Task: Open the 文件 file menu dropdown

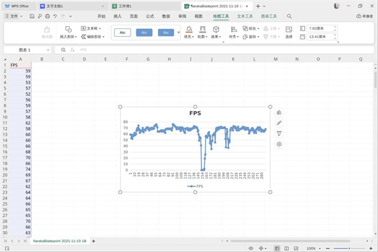Action: click(15, 17)
